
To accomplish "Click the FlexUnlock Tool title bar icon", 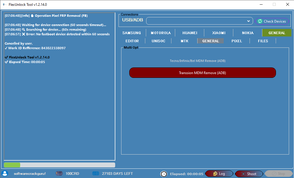I will tap(4, 4).
